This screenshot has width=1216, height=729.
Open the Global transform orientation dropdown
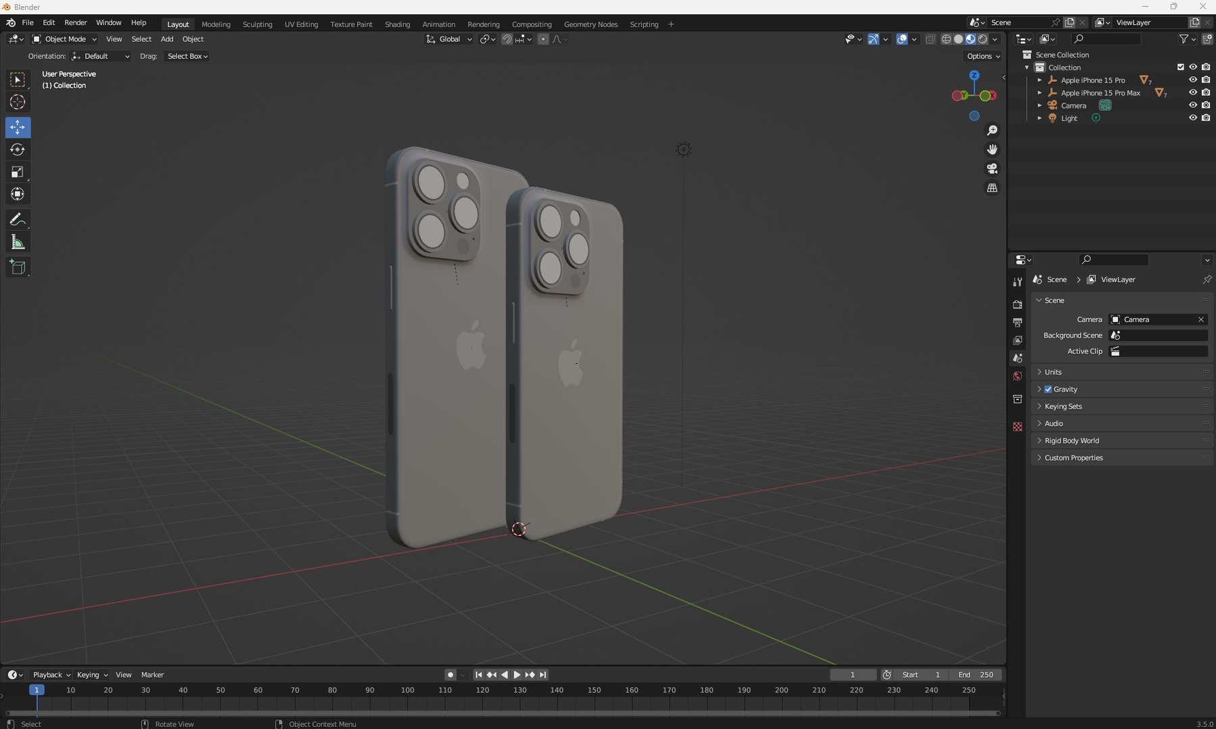point(449,39)
